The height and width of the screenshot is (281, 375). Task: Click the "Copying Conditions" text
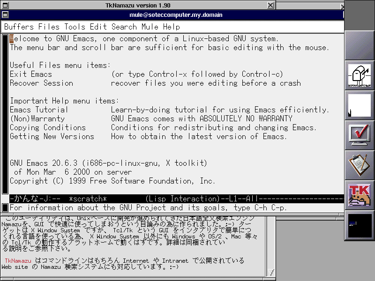click(x=48, y=127)
